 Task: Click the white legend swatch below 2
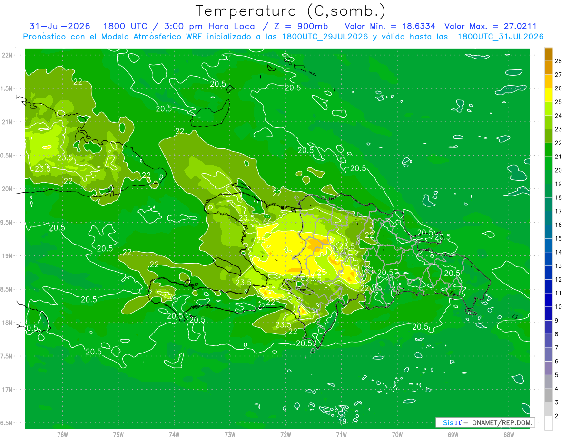coord(549,423)
